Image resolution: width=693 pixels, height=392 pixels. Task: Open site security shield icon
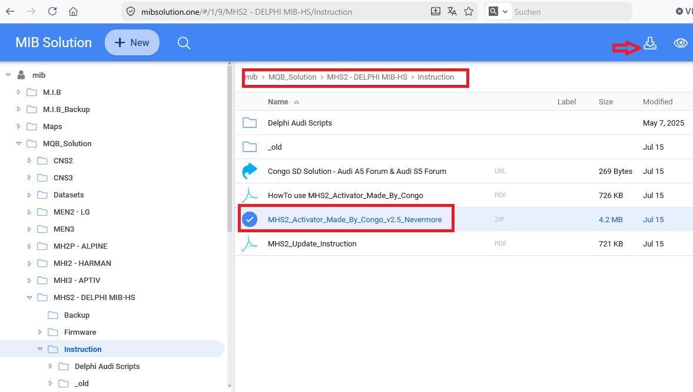point(130,12)
